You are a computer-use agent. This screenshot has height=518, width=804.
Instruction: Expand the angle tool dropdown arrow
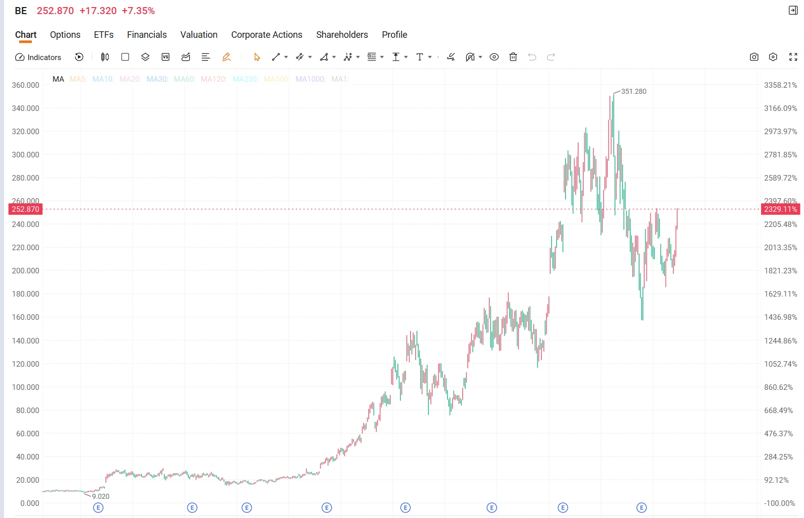[x=334, y=57]
